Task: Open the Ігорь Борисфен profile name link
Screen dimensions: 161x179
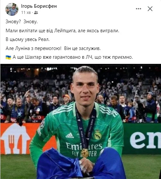Action: click(x=39, y=6)
